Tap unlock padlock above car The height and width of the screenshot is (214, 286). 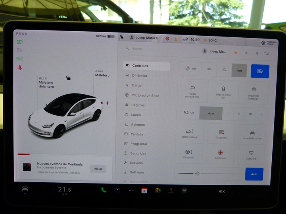[68, 78]
